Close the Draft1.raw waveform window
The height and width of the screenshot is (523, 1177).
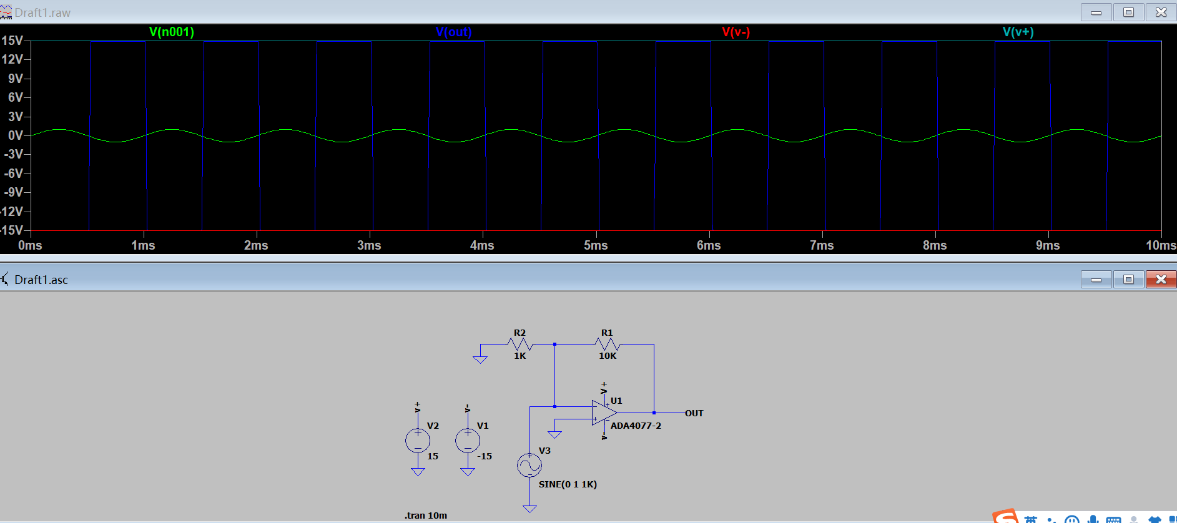[x=1161, y=12]
